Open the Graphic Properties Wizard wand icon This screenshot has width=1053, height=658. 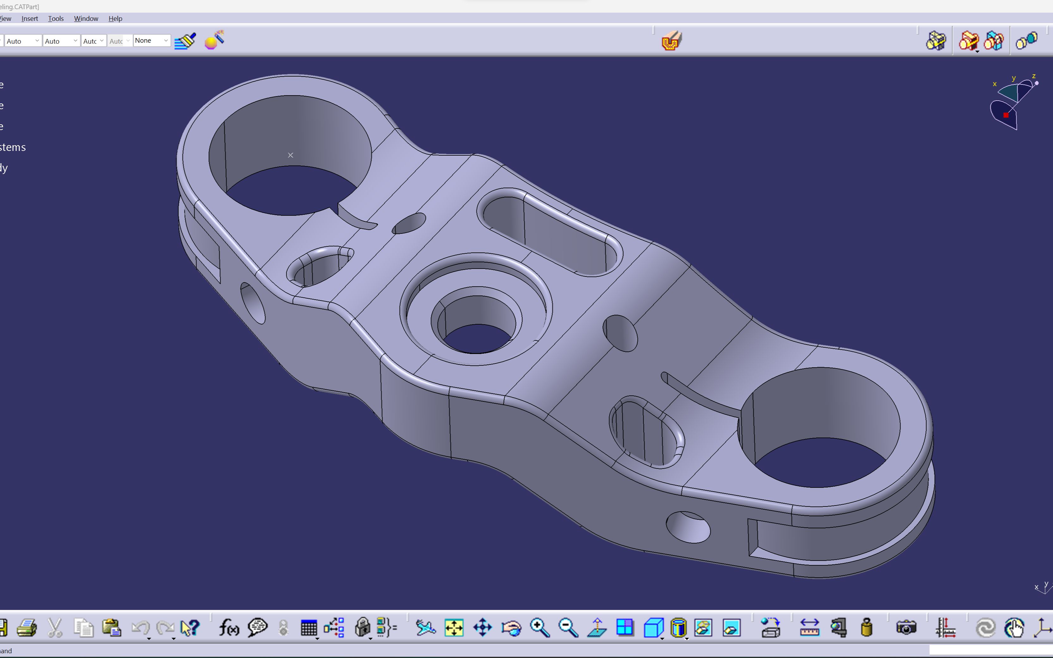215,40
